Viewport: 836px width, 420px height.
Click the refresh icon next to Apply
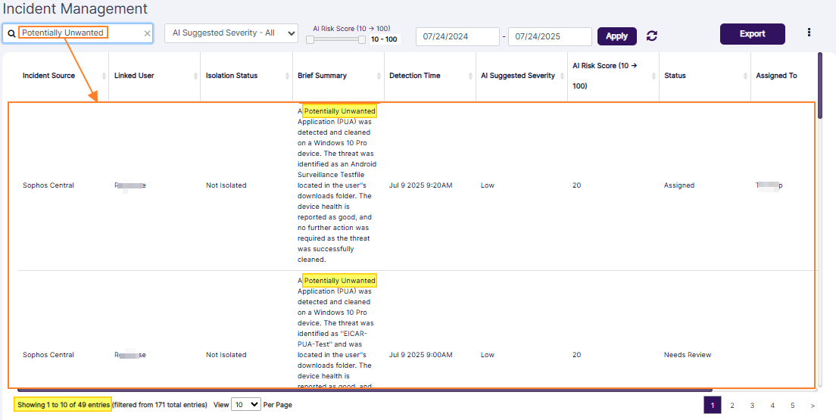[651, 36]
